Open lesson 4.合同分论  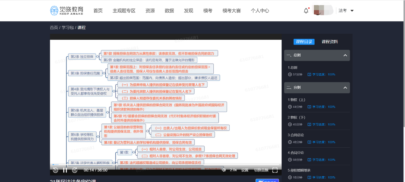(x=296, y=153)
